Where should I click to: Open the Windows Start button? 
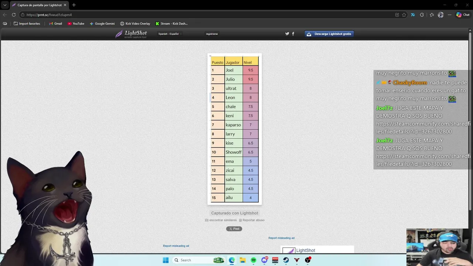166,260
